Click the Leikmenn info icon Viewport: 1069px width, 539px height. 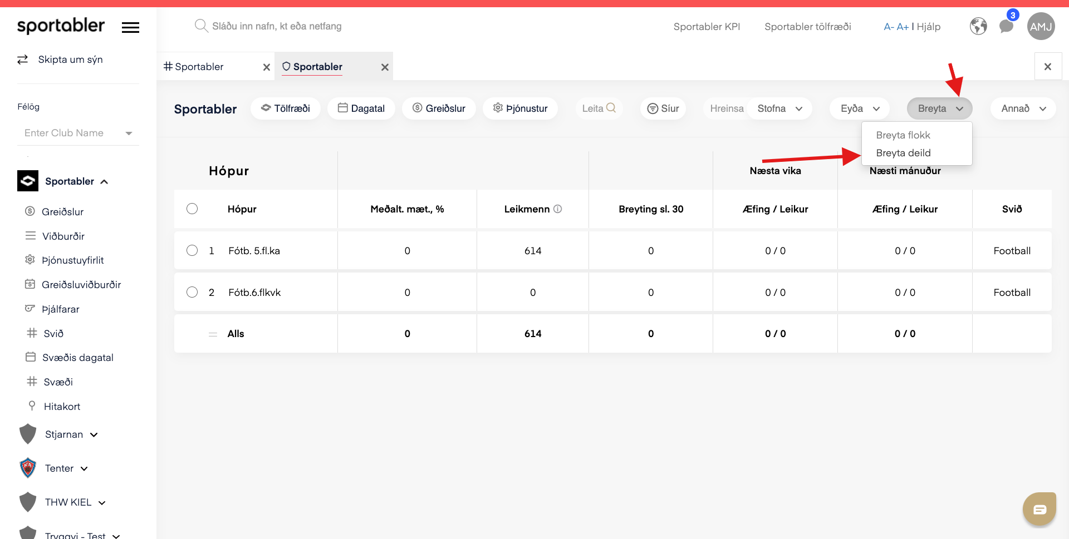click(x=557, y=209)
